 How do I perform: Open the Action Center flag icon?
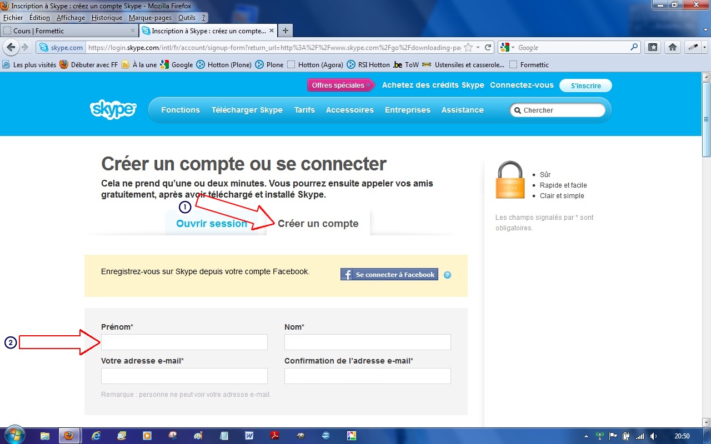pos(613,436)
